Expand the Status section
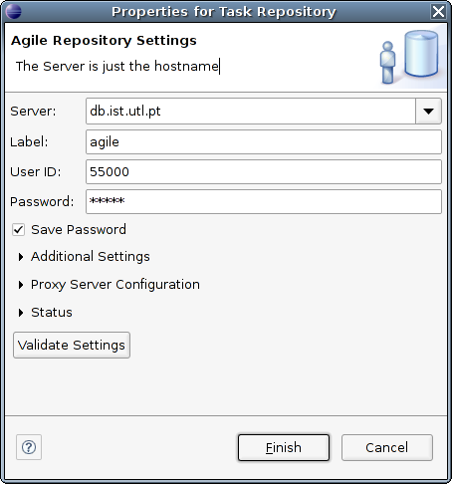 pyautogui.click(x=21, y=313)
